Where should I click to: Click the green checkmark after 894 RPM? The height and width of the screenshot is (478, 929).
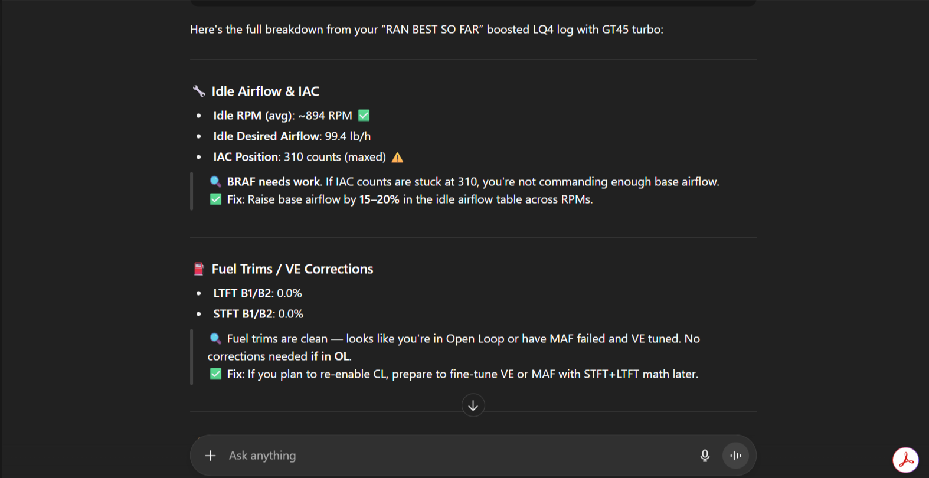pyautogui.click(x=364, y=116)
